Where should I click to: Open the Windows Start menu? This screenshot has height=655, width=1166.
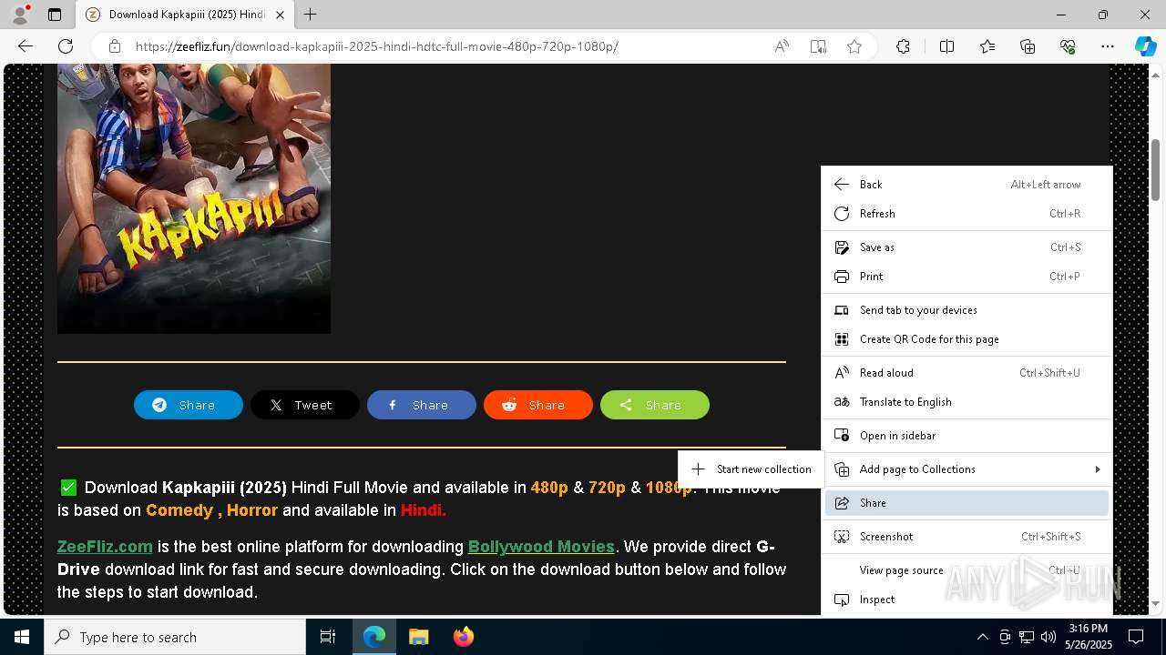coord(22,637)
